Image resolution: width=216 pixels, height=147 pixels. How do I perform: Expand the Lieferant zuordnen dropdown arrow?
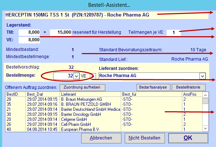[202, 76]
